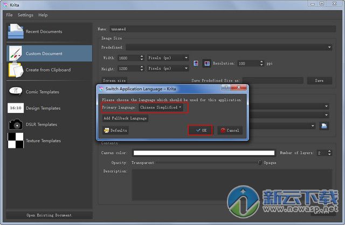Toggle portrait orientation button
Viewport: 345px width, 225px height.
(x=196, y=64)
